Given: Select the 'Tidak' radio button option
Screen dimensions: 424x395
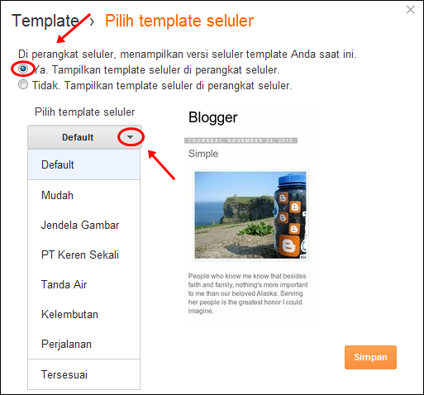Looking at the screenshot, I should click(23, 84).
